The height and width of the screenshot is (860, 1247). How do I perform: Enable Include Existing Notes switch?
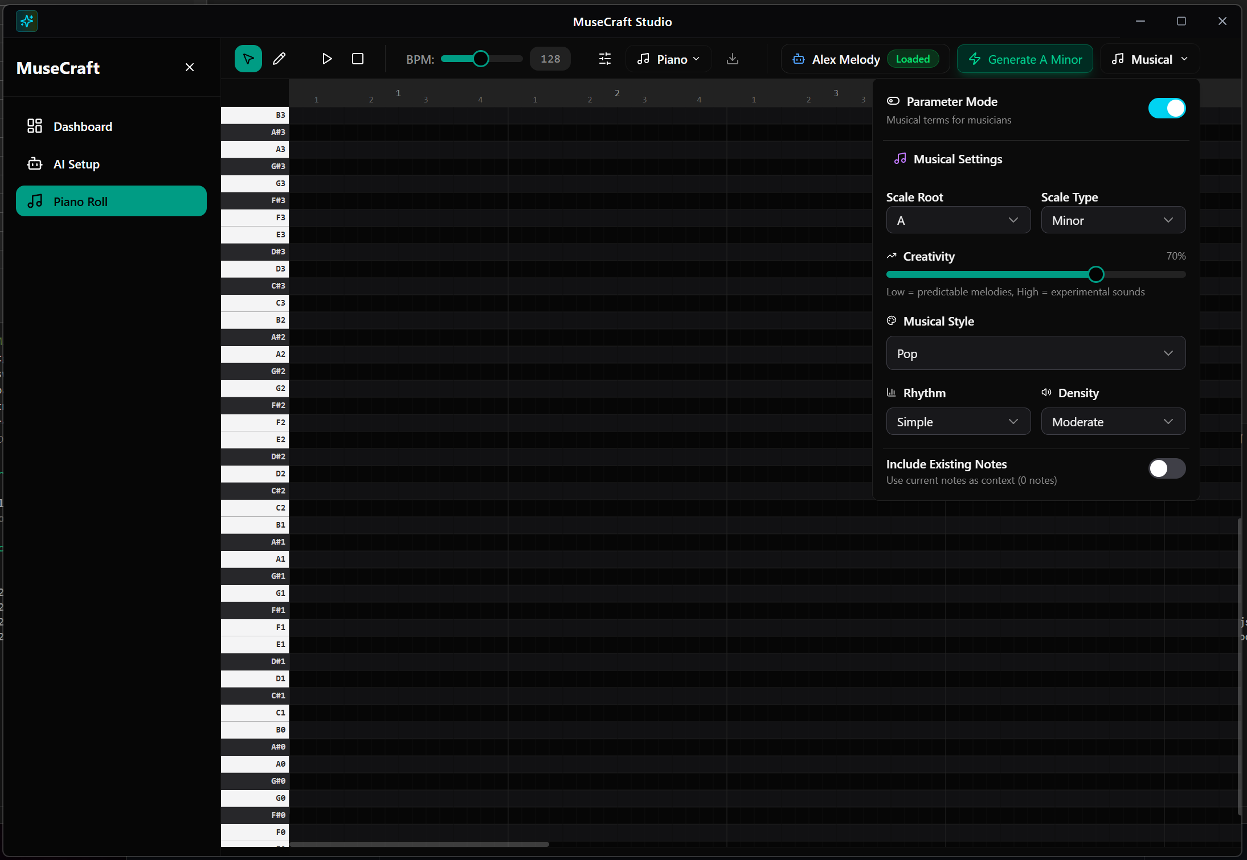(x=1167, y=468)
